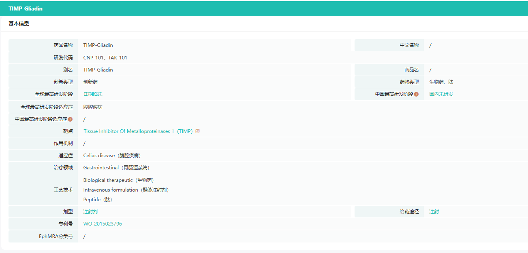Click EphMRA分类号 label
528x253 pixels.
coord(56,236)
